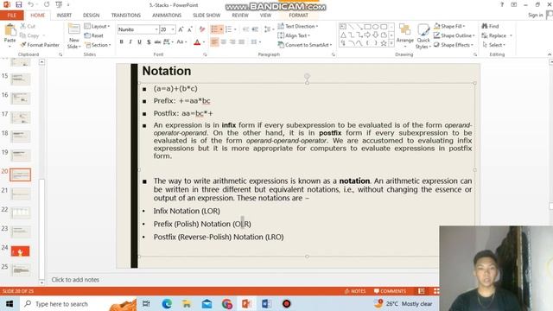Screen dimensions: 553x311
Task: Switch to the INSERT tab
Action: click(x=64, y=16)
